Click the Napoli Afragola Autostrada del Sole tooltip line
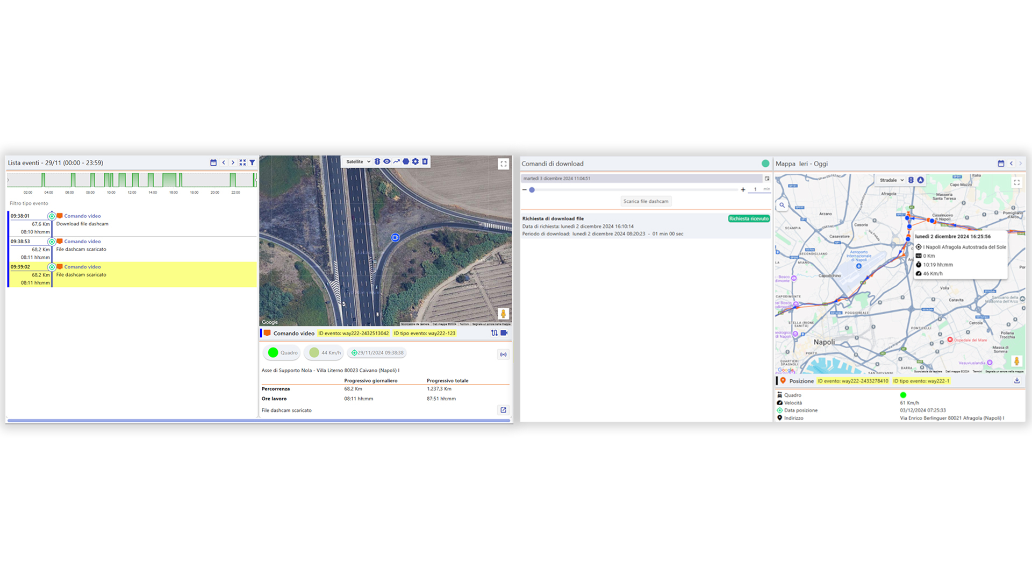 pyautogui.click(x=961, y=247)
